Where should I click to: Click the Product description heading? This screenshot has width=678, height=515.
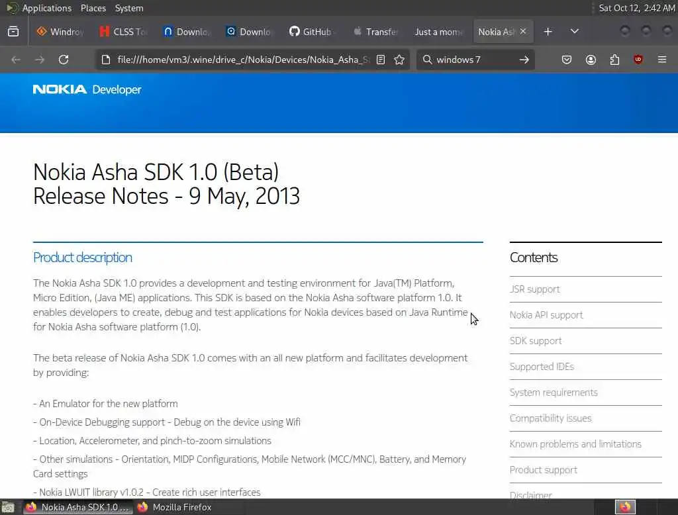(83, 257)
